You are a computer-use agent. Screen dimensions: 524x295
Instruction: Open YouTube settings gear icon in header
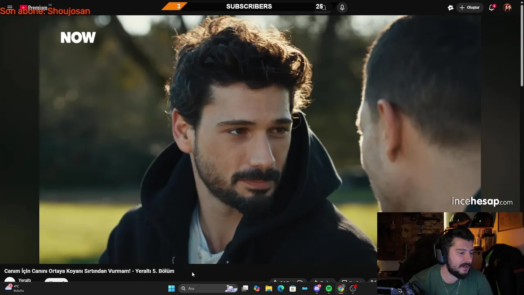(x=450, y=7)
